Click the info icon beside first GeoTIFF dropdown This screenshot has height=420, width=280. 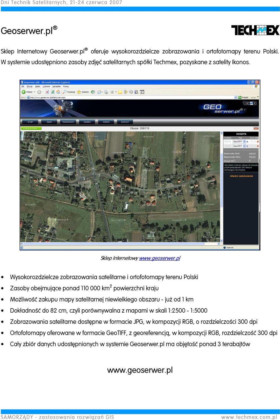pyautogui.click(x=247, y=142)
